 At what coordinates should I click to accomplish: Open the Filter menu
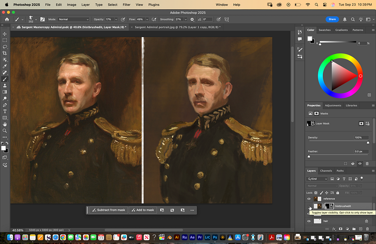[x=127, y=5]
